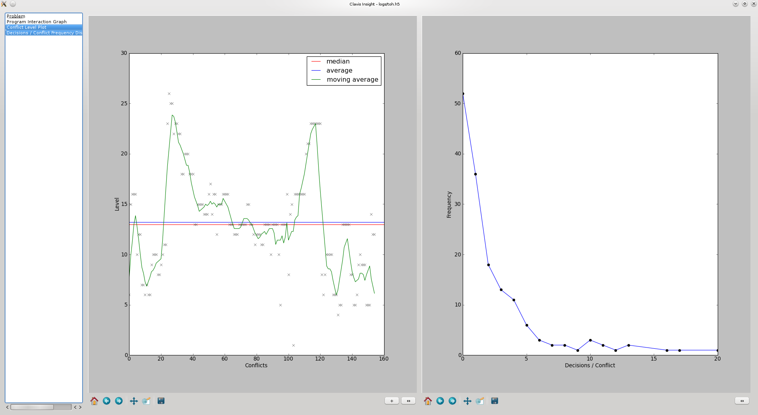Select Conflict Level Plot list entry
Image resolution: width=758 pixels, height=415 pixels.
point(26,27)
